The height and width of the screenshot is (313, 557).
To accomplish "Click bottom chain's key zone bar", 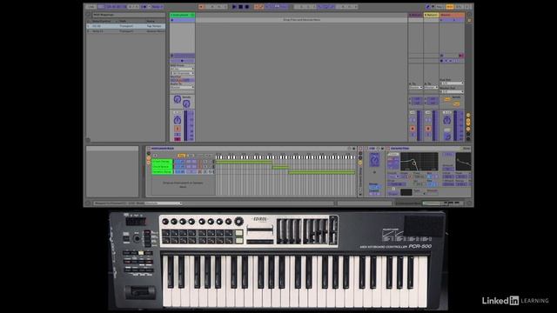I will [321, 172].
